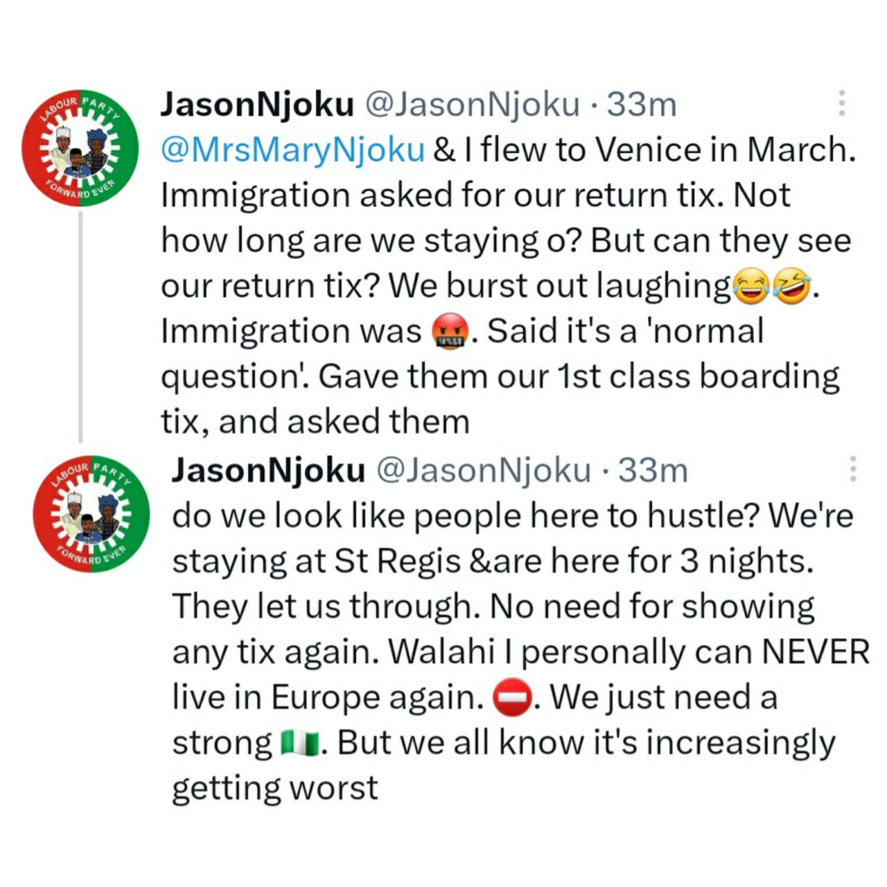Click the JasonNjoku display name in first tweet

click(x=258, y=105)
